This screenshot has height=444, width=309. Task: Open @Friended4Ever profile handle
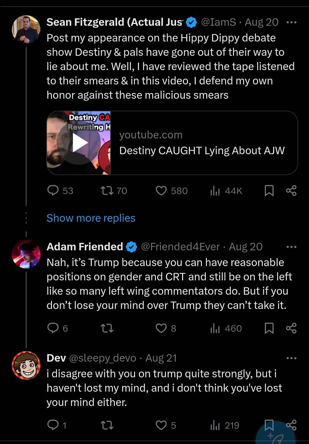click(180, 247)
